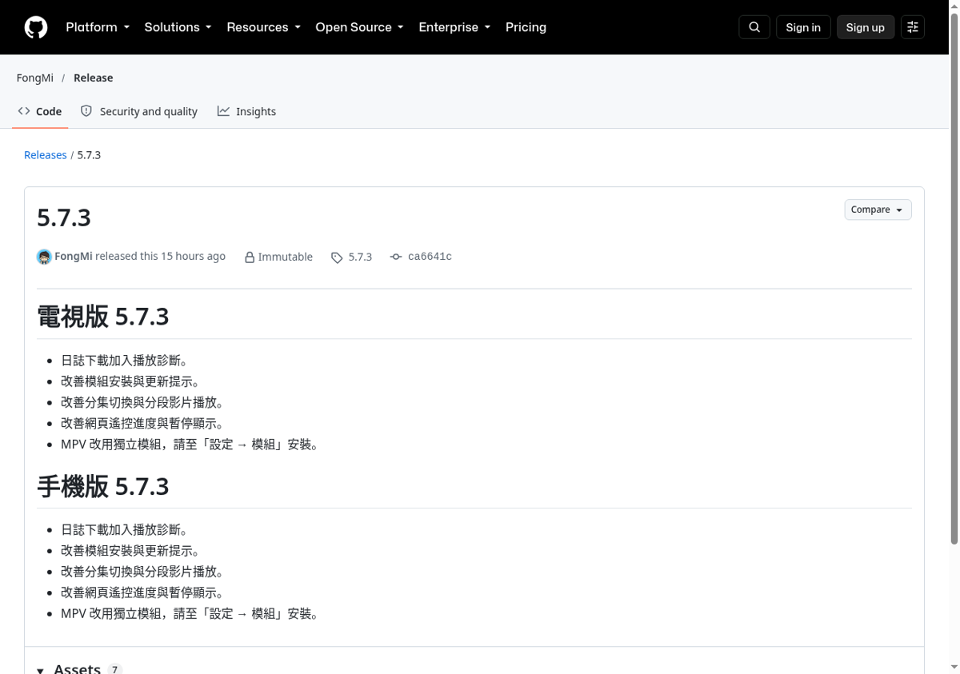Click the Sign up button
This screenshot has width=960, height=674.
(866, 27)
